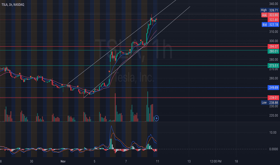This screenshot has height=165, width=280.
Task: Select the upper white channel trendline
Action: tap(121, 42)
